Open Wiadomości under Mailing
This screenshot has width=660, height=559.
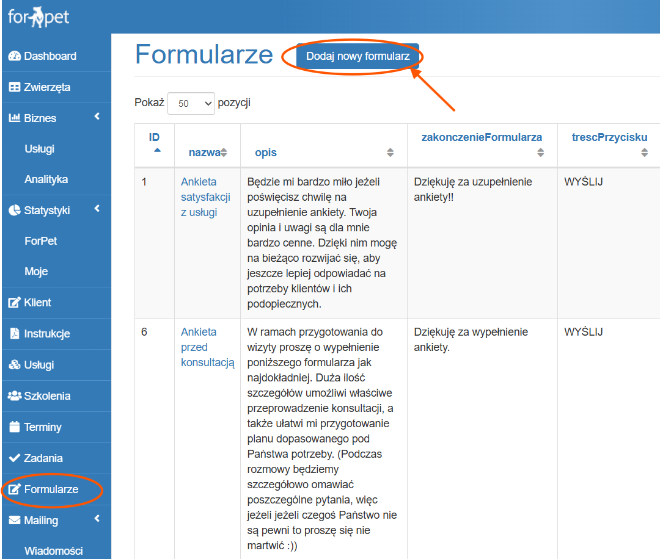coord(53,550)
